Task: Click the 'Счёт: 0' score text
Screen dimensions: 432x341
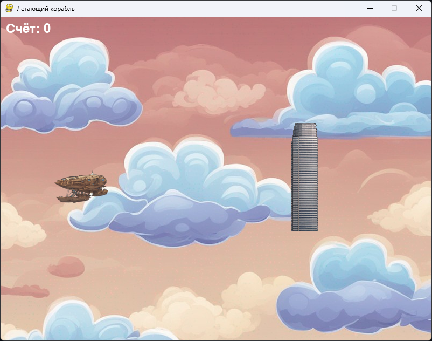Action: (x=30, y=28)
